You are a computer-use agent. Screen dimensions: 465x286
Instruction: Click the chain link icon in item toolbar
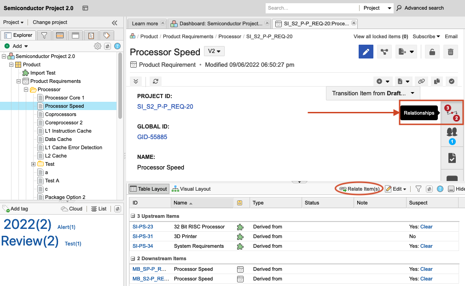coord(421,81)
